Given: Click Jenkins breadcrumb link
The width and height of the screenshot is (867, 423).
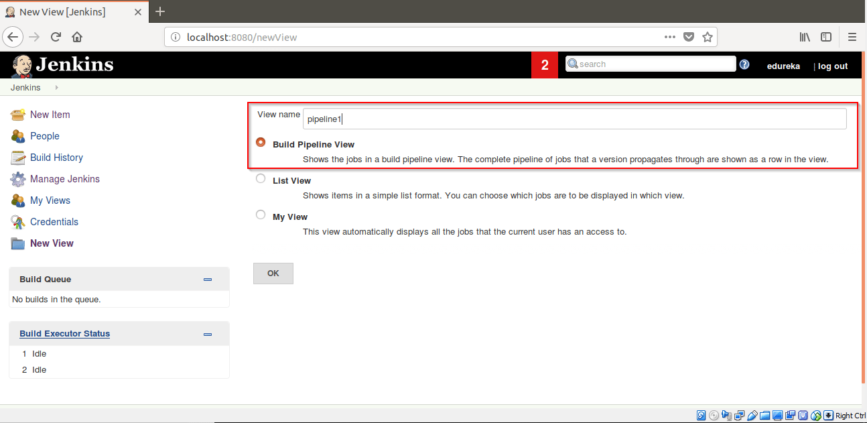Looking at the screenshot, I should coord(25,88).
